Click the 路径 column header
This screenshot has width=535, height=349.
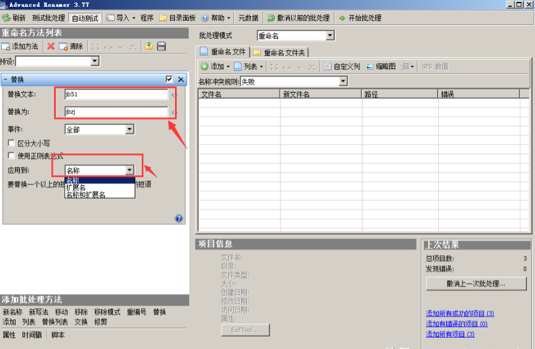pos(400,94)
